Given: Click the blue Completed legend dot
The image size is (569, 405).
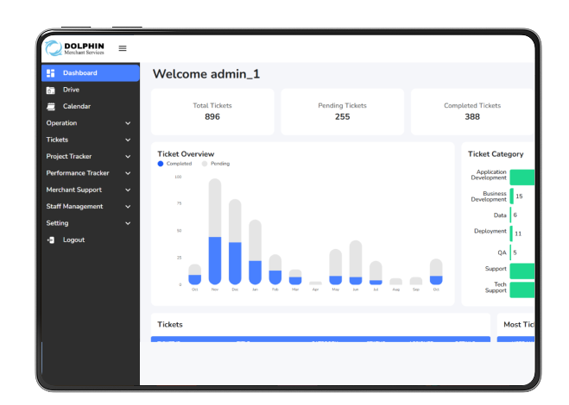Looking at the screenshot, I should (161, 163).
